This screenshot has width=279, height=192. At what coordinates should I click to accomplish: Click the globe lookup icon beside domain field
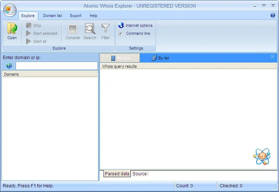[x=9, y=66]
